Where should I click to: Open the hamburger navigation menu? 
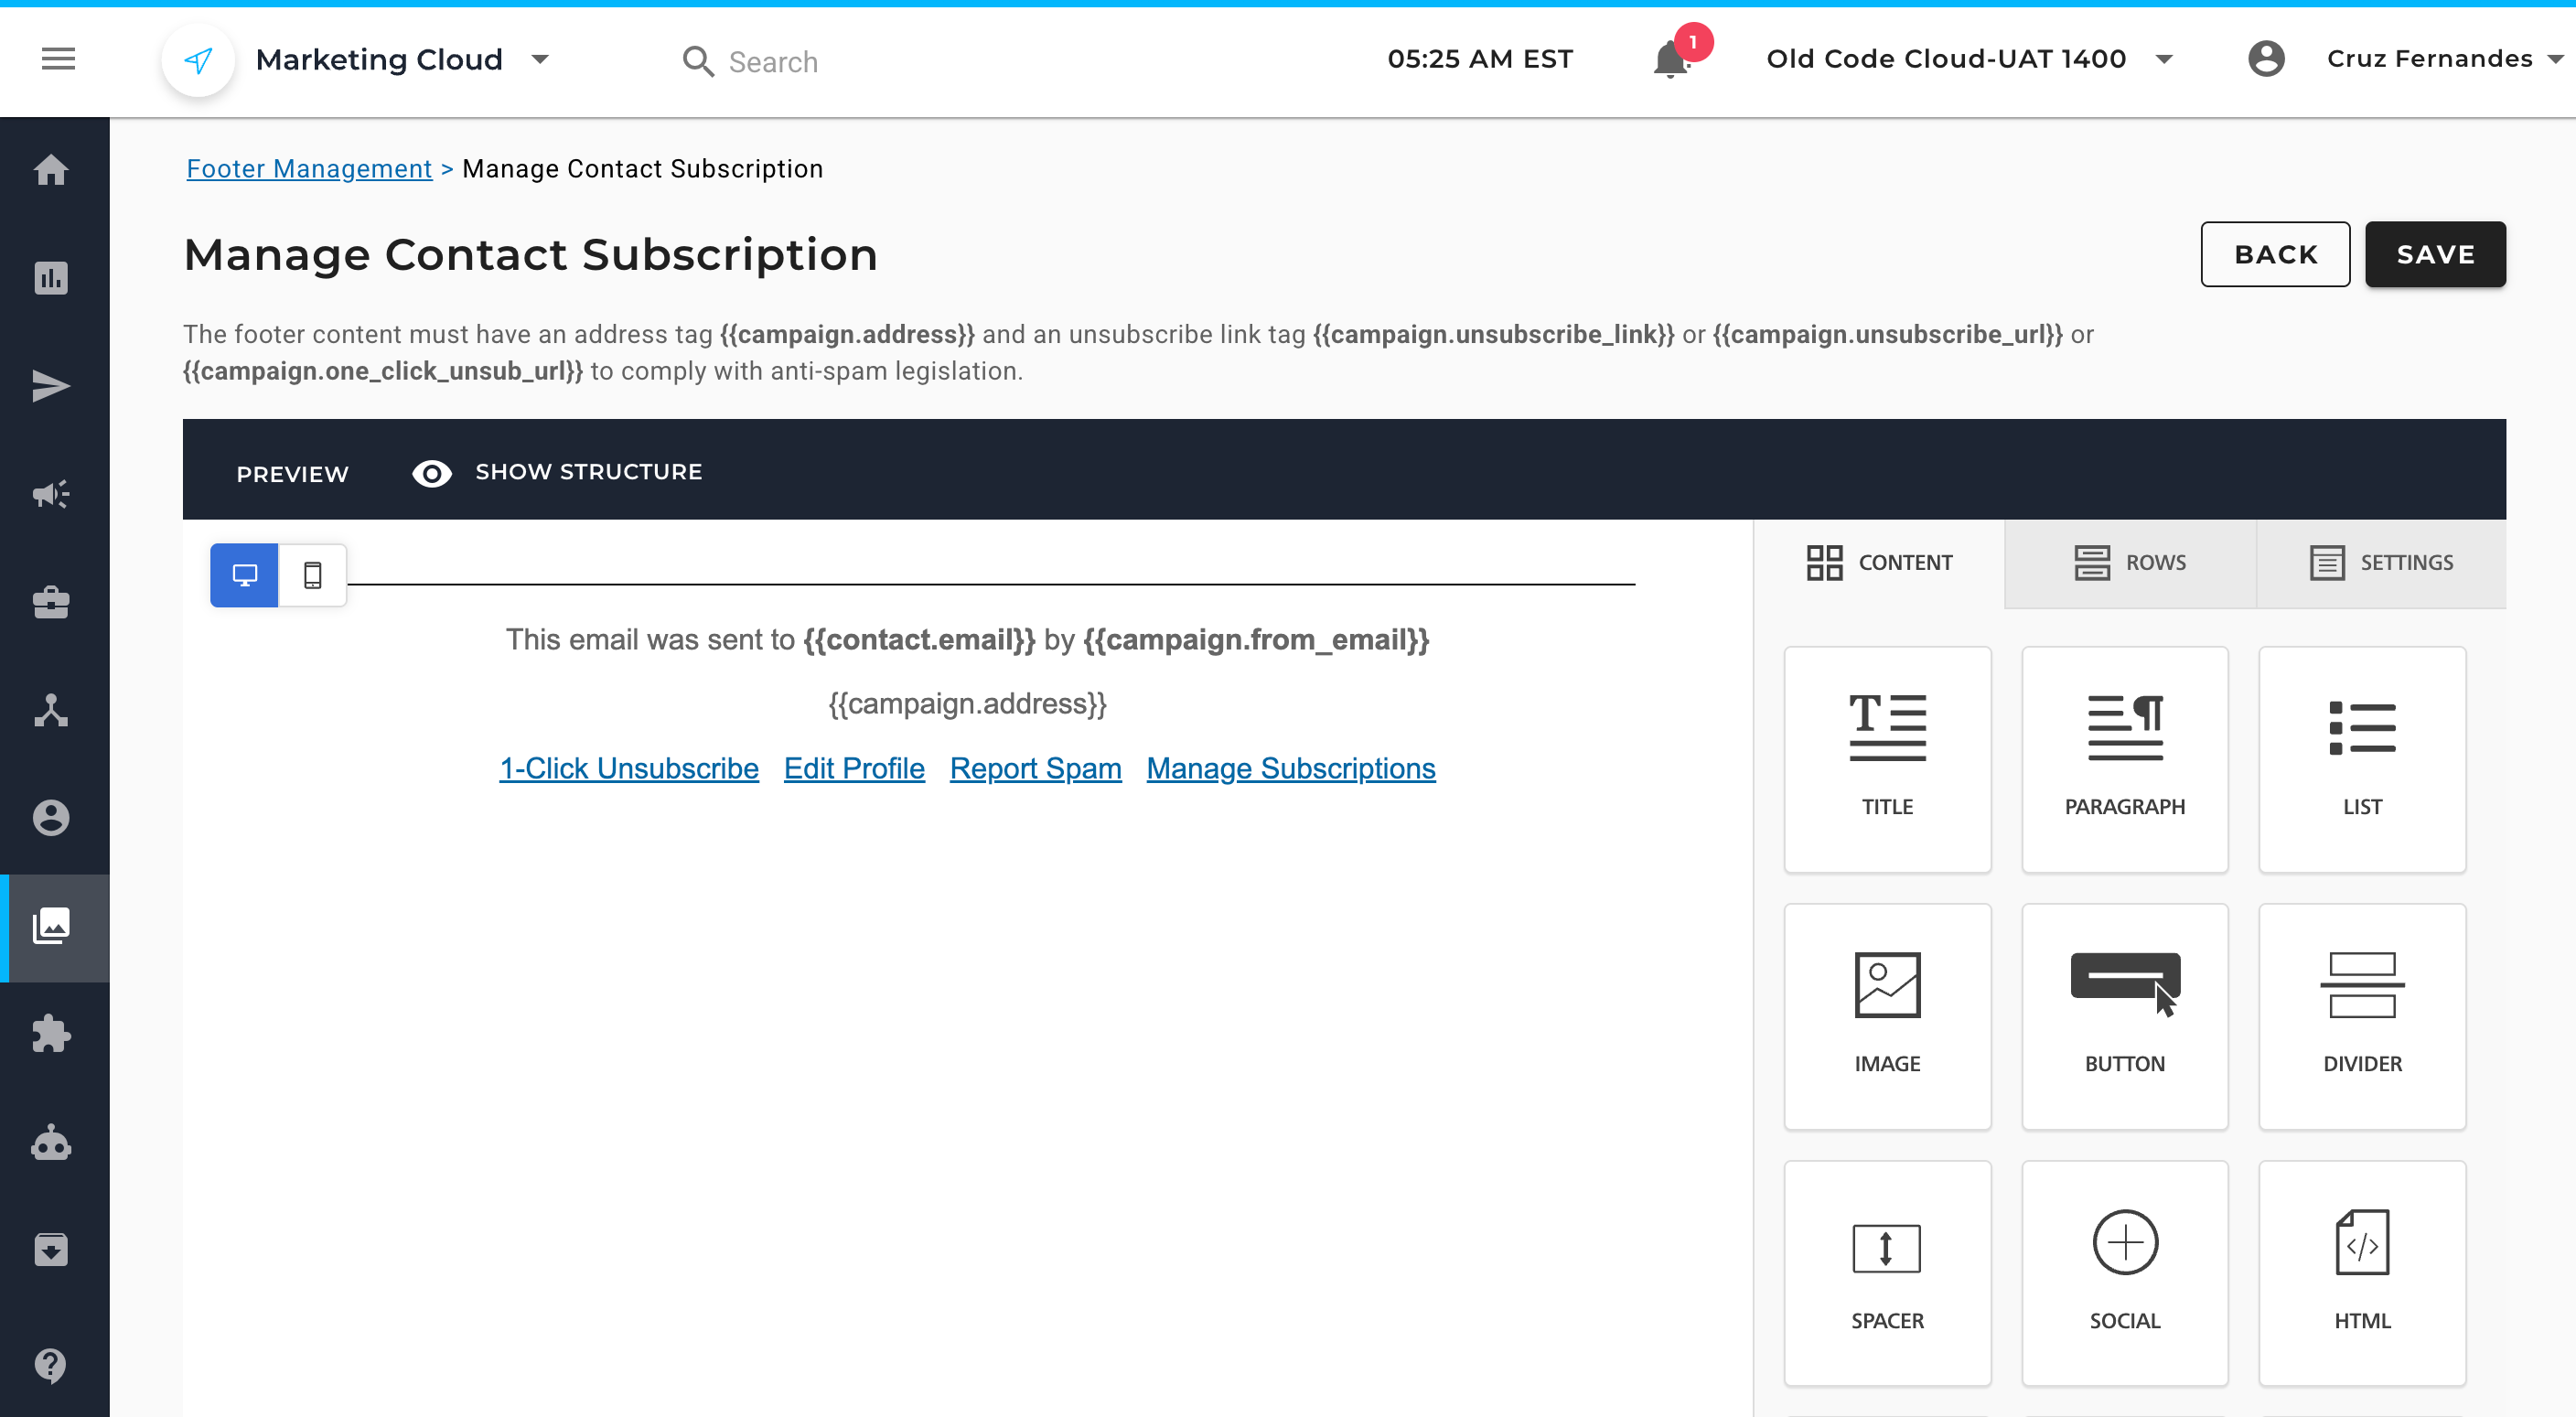(x=58, y=60)
